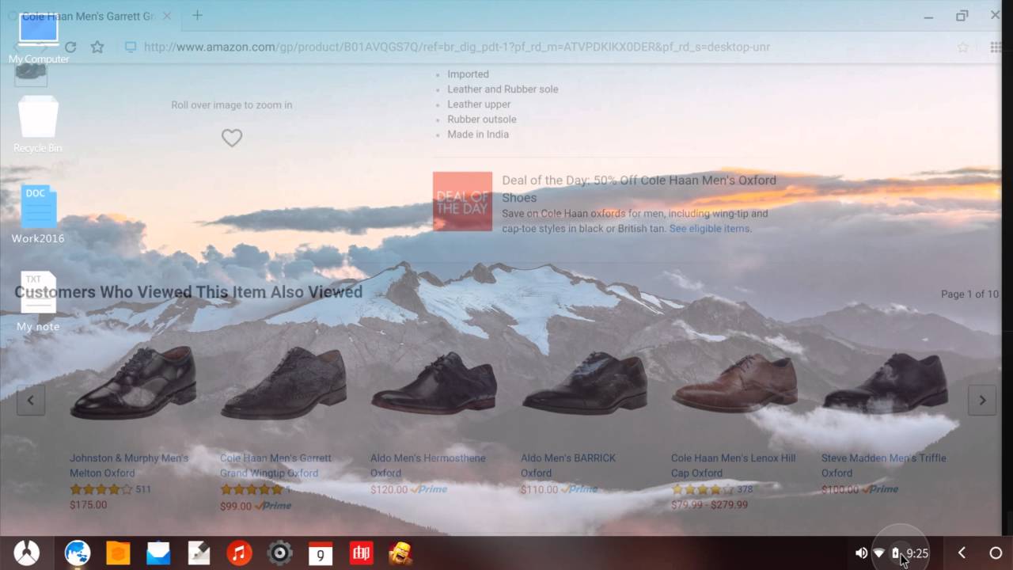Open Aldo Men's BARRICK Oxford link
This screenshot has width=1013, height=570.
pos(568,465)
